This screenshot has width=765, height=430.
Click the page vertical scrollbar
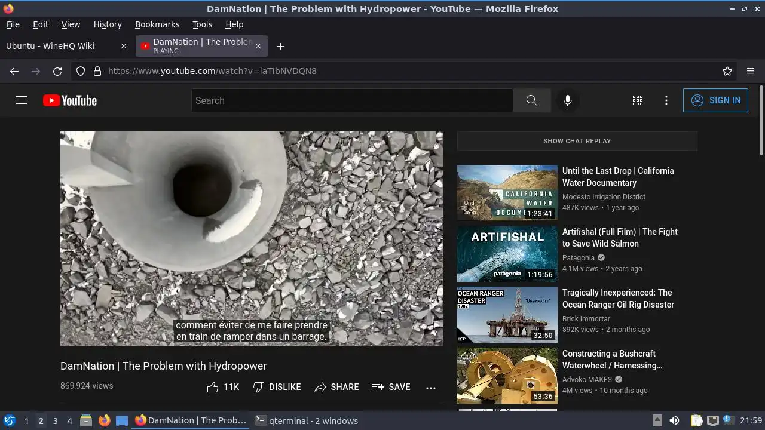click(761, 119)
